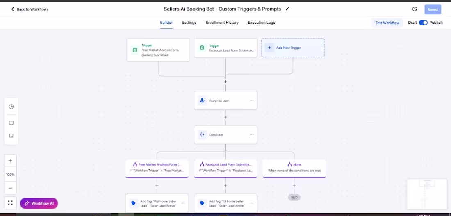Add step under Free Market branch
This screenshot has height=216, width=451.
[157, 186]
